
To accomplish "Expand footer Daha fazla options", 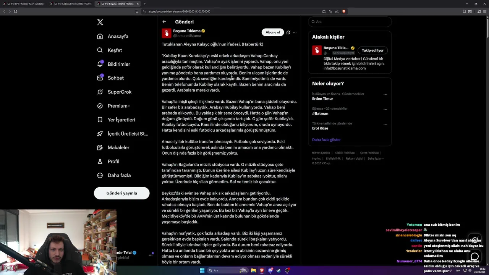I will click(376, 159).
